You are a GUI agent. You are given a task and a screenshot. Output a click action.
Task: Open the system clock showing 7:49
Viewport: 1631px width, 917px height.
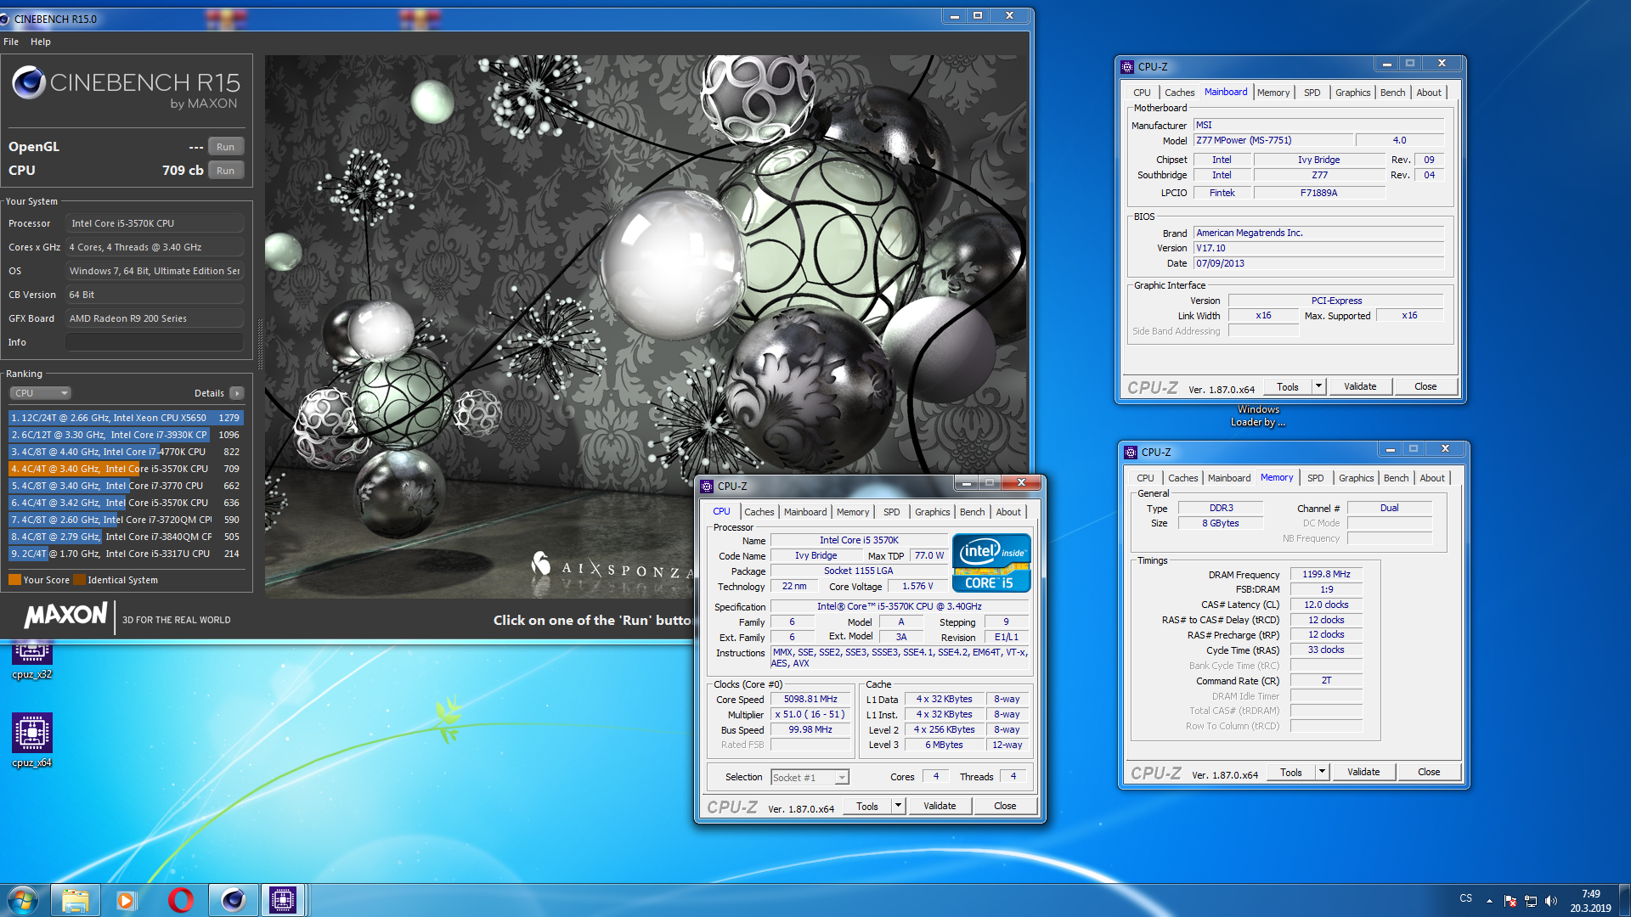coord(1590,901)
